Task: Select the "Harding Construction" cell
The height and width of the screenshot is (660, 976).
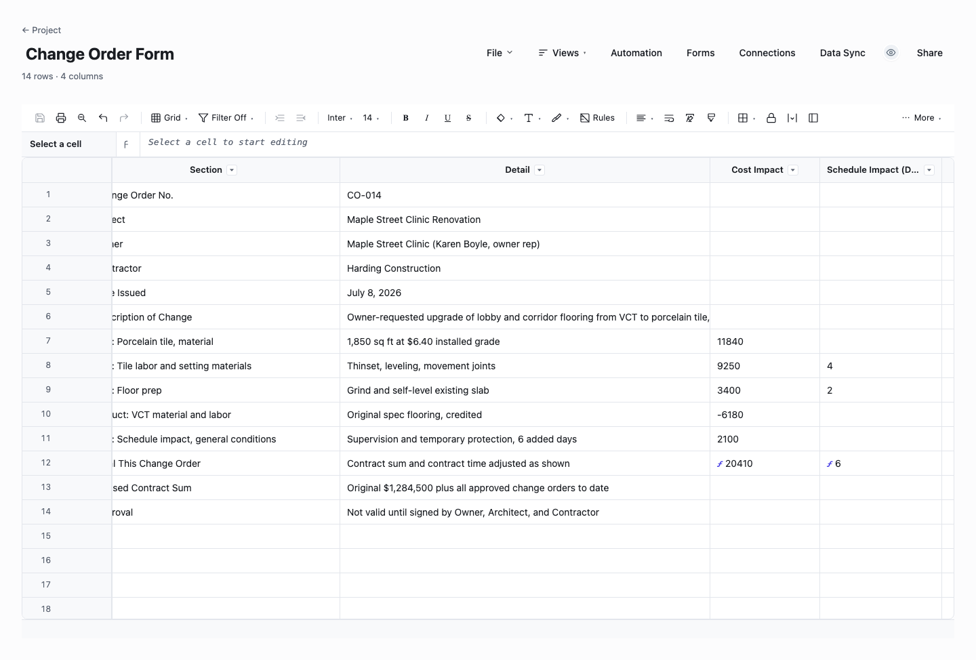Action: pyautogui.click(x=525, y=268)
